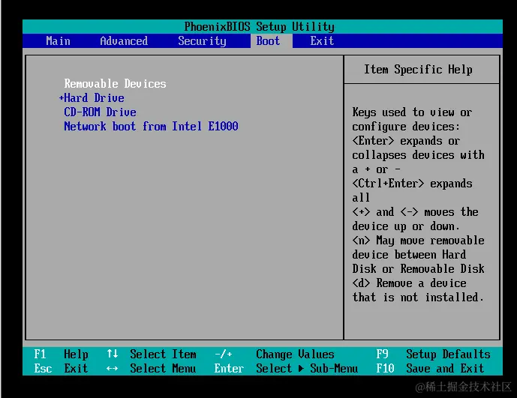Click '<Ctrl+Enter> expands' help line
The width and height of the screenshot is (517, 398).
click(x=412, y=183)
